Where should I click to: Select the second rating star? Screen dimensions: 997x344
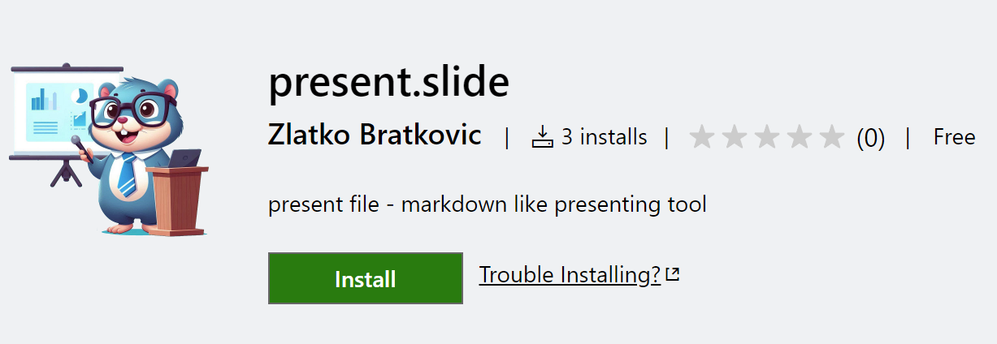point(734,138)
